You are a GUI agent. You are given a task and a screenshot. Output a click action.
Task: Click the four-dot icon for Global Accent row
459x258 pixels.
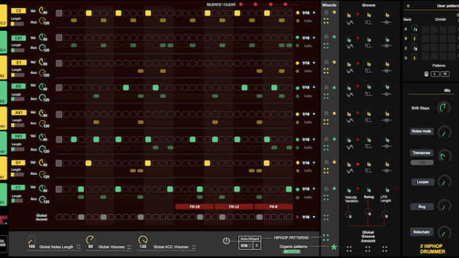coord(326,217)
